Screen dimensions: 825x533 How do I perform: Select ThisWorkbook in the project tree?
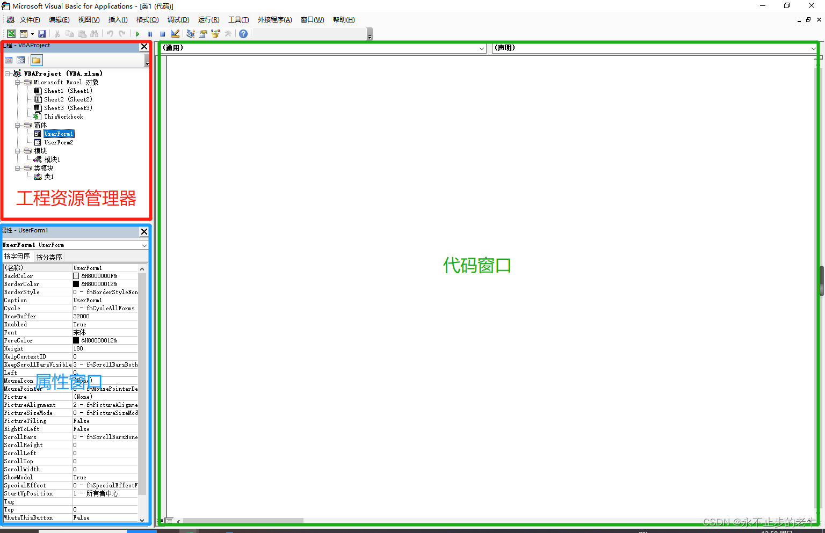tap(63, 116)
